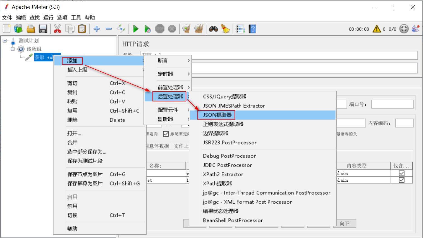Click the Toggle element toolbar icon

121,29
